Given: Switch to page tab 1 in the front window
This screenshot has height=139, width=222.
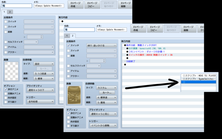Looking at the screenshot, I should tap(67, 36).
